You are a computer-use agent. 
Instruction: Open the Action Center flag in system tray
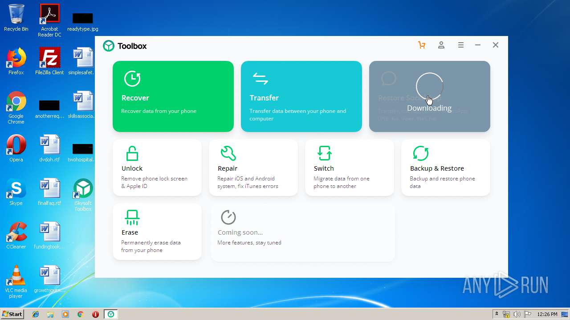coord(528,314)
